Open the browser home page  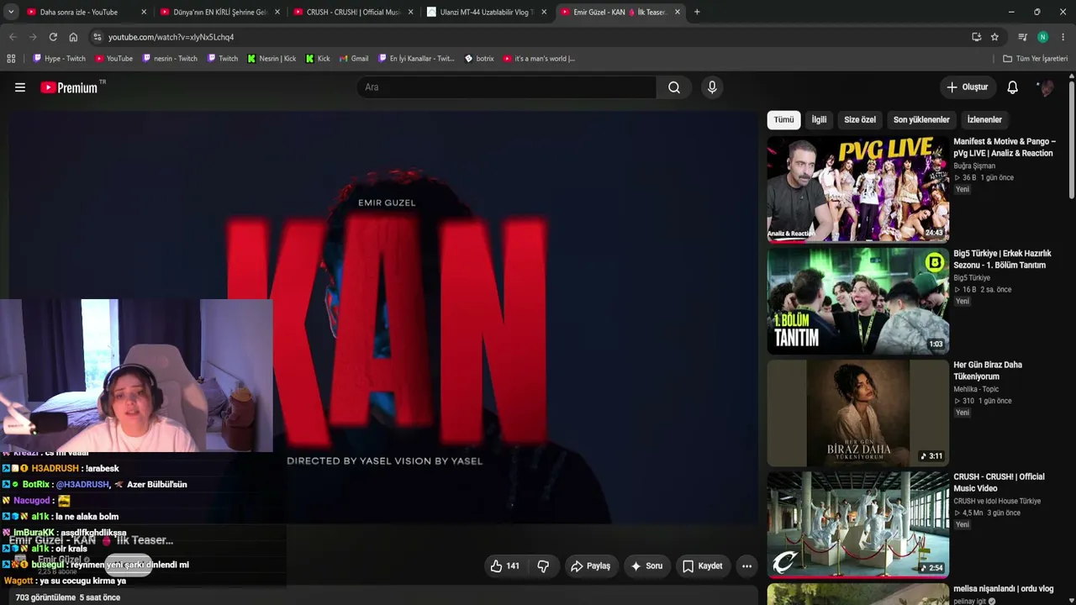click(73, 37)
